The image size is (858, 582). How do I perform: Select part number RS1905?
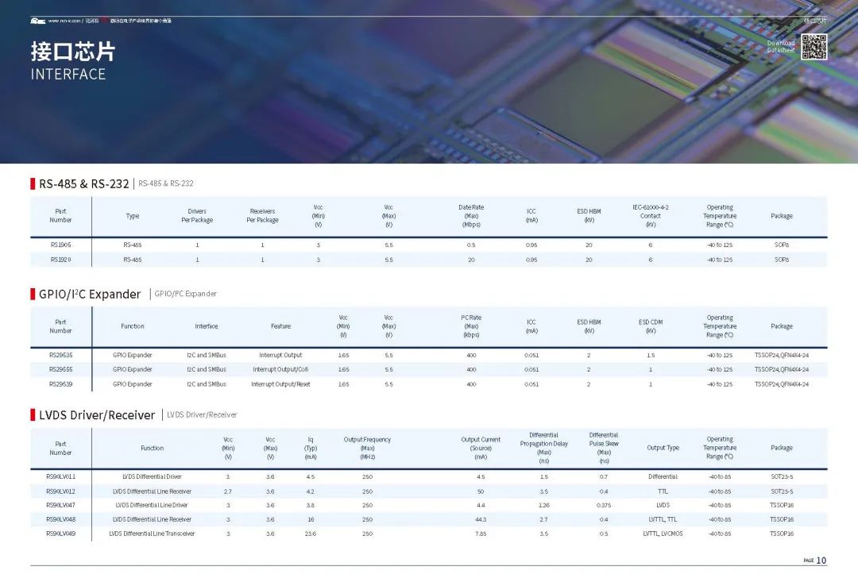tap(60, 245)
